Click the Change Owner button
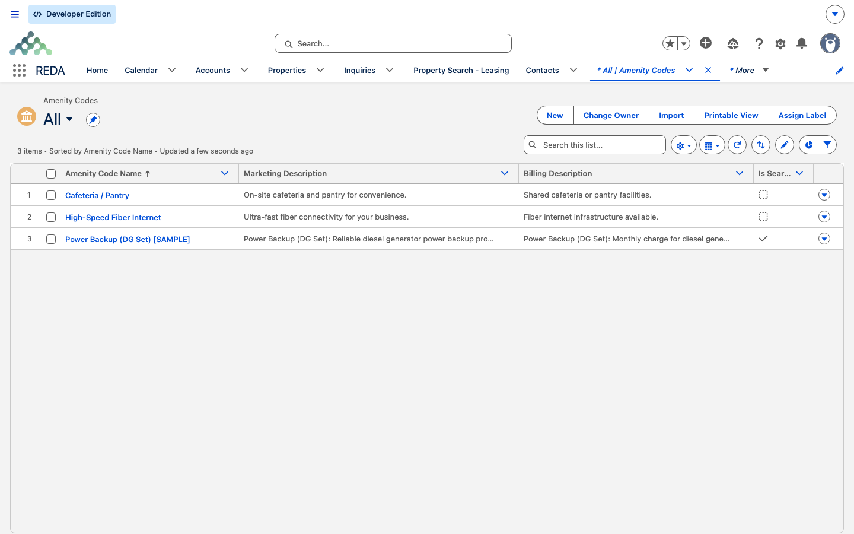Image resolution: width=854 pixels, height=534 pixels. (x=611, y=115)
